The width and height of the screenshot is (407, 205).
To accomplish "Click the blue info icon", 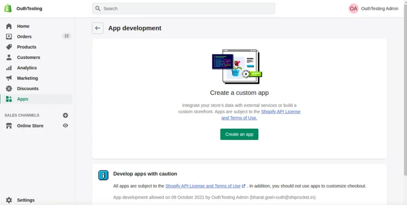I will (103, 175).
